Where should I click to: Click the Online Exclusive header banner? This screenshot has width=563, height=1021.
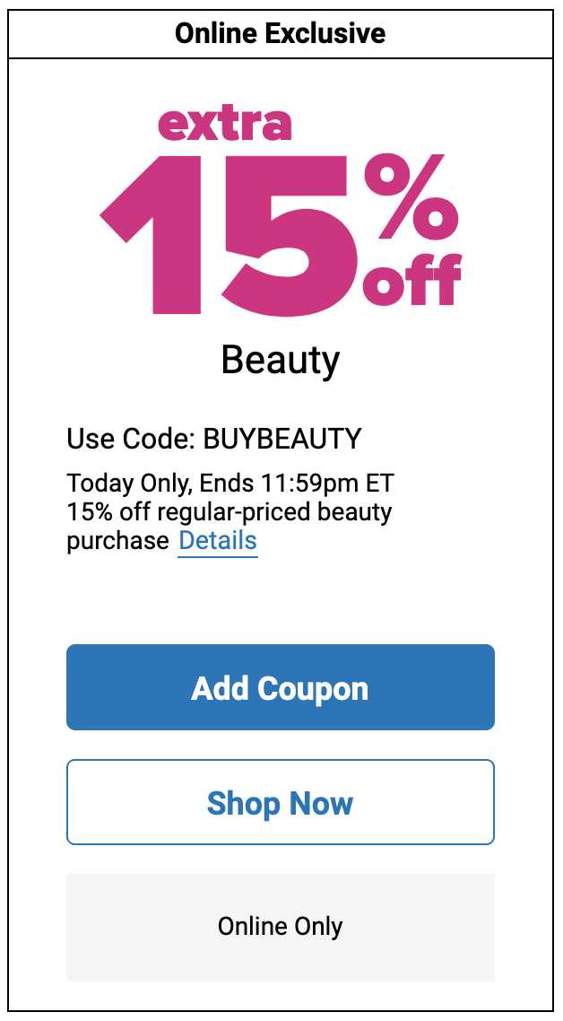281,33
